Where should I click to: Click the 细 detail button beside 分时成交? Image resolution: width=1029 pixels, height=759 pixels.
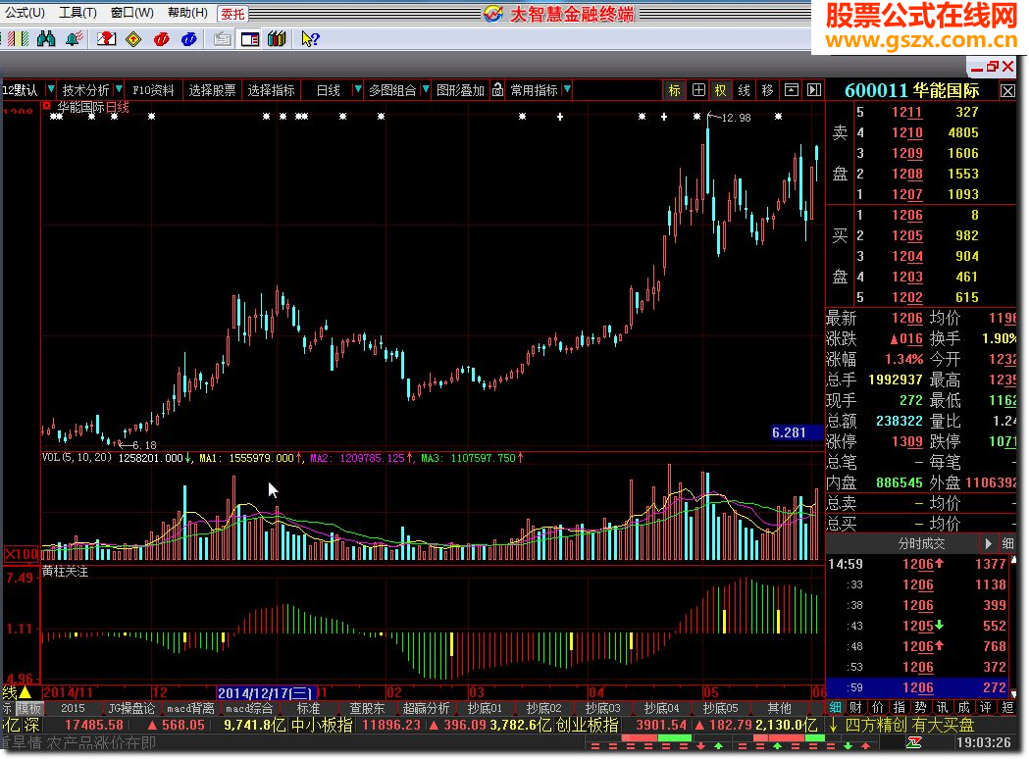[1008, 543]
